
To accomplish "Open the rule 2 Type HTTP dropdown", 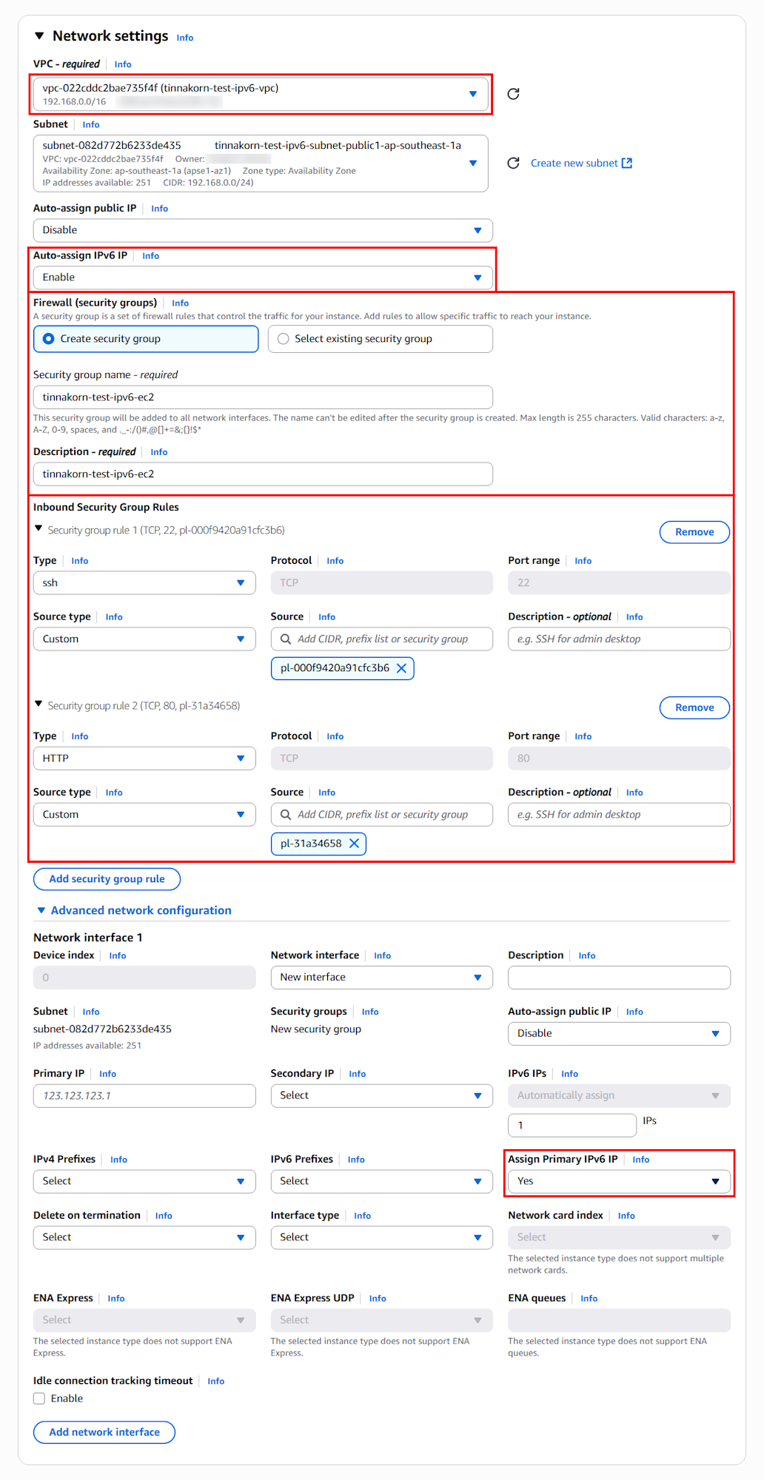I will [x=144, y=758].
